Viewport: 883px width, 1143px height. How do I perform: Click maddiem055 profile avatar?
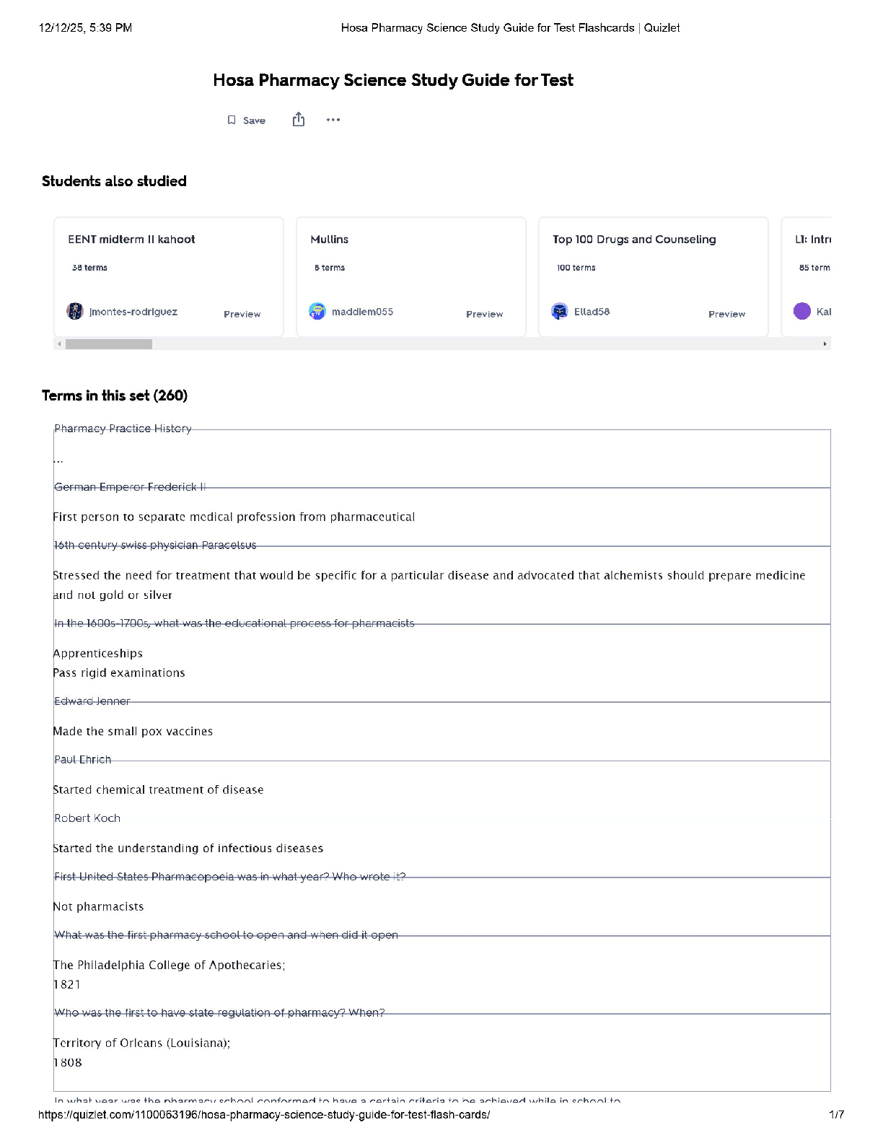317,311
